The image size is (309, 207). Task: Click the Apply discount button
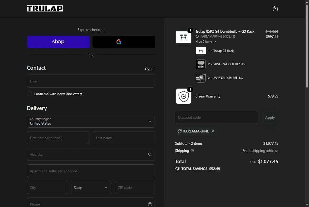click(x=270, y=117)
